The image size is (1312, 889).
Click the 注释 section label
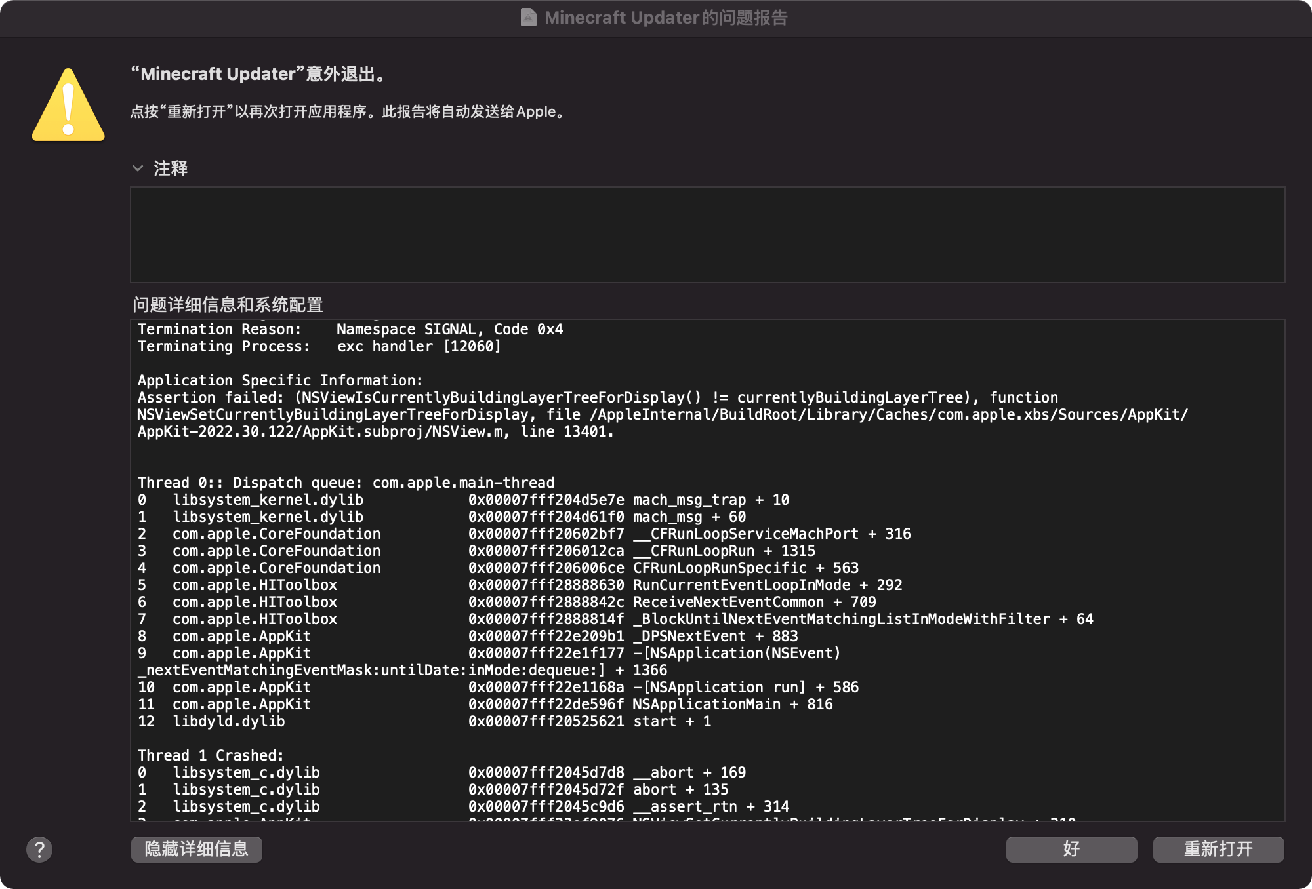pos(171,168)
